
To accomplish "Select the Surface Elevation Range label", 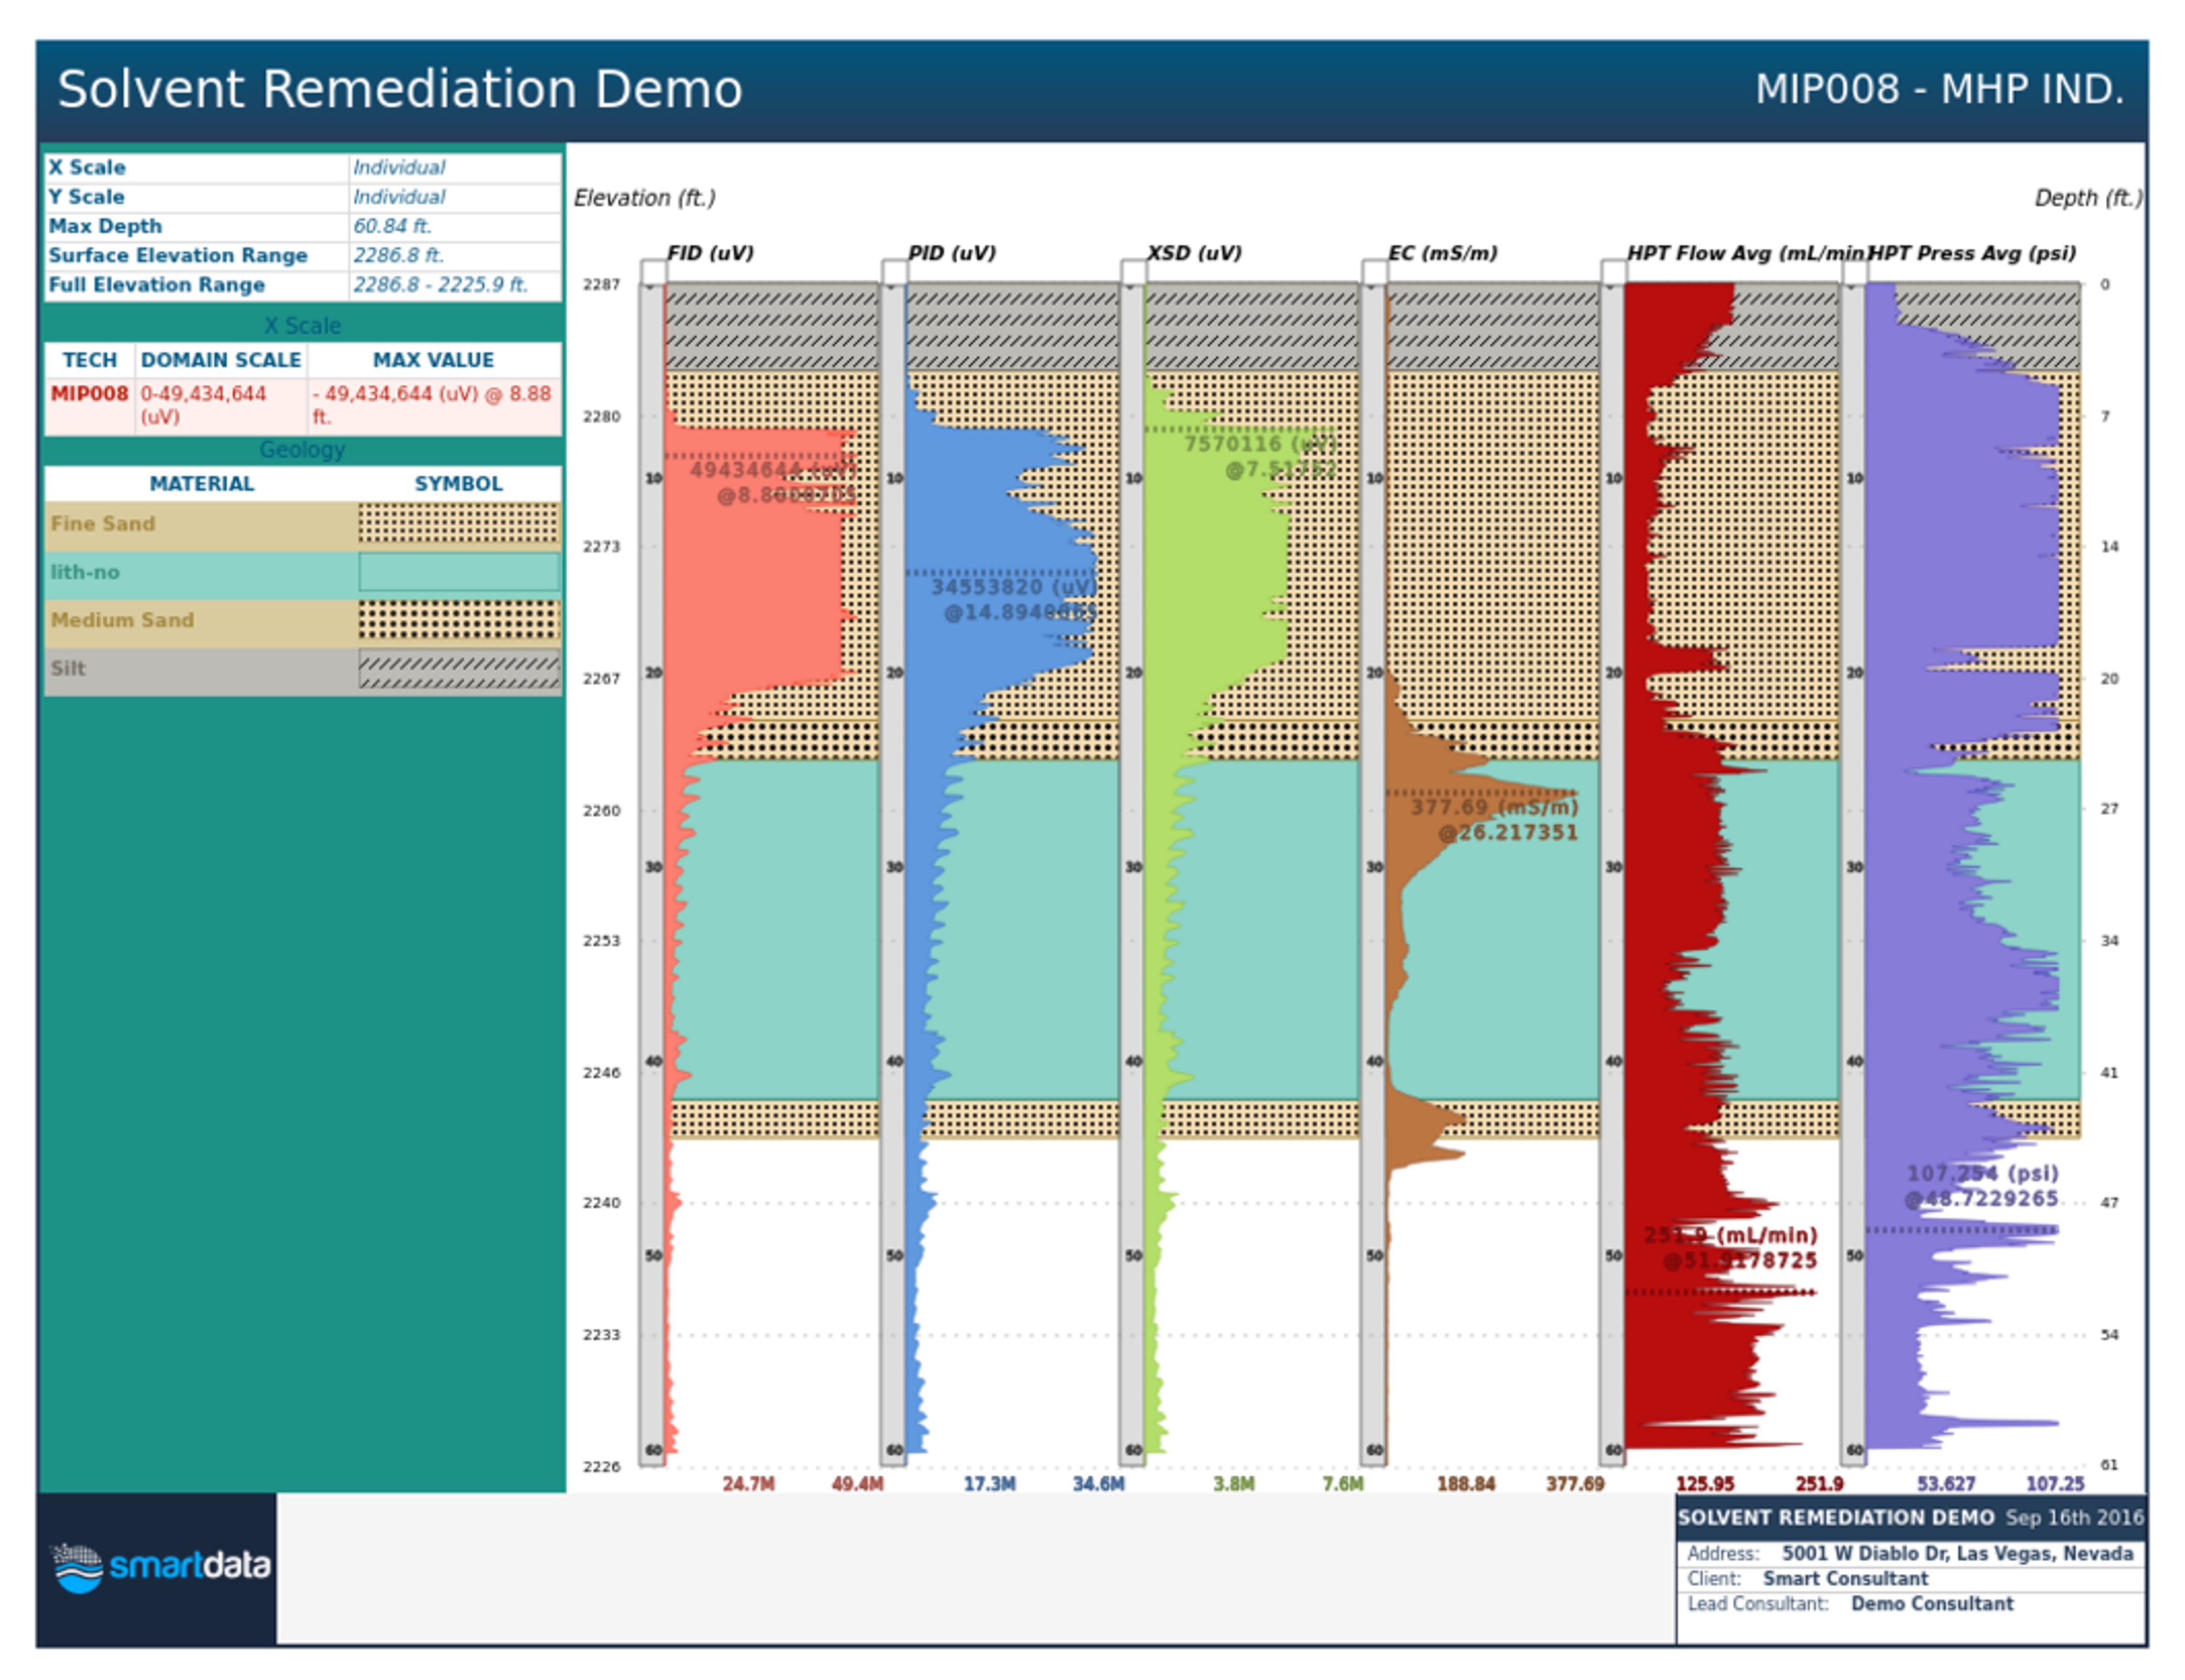I will click(178, 255).
